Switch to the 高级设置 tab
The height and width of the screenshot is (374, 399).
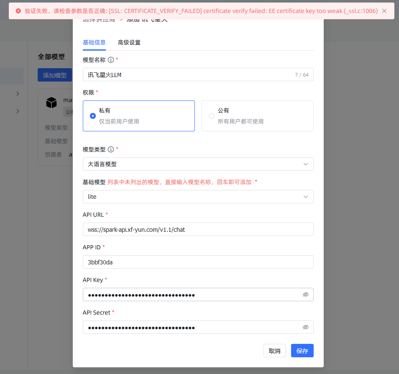click(x=129, y=43)
